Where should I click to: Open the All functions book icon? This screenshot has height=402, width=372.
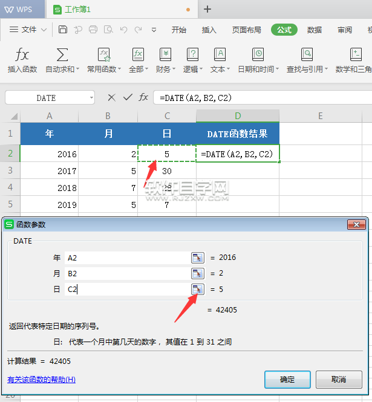(x=138, y=54)
